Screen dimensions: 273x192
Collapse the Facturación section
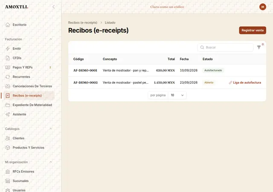(51, 39)
